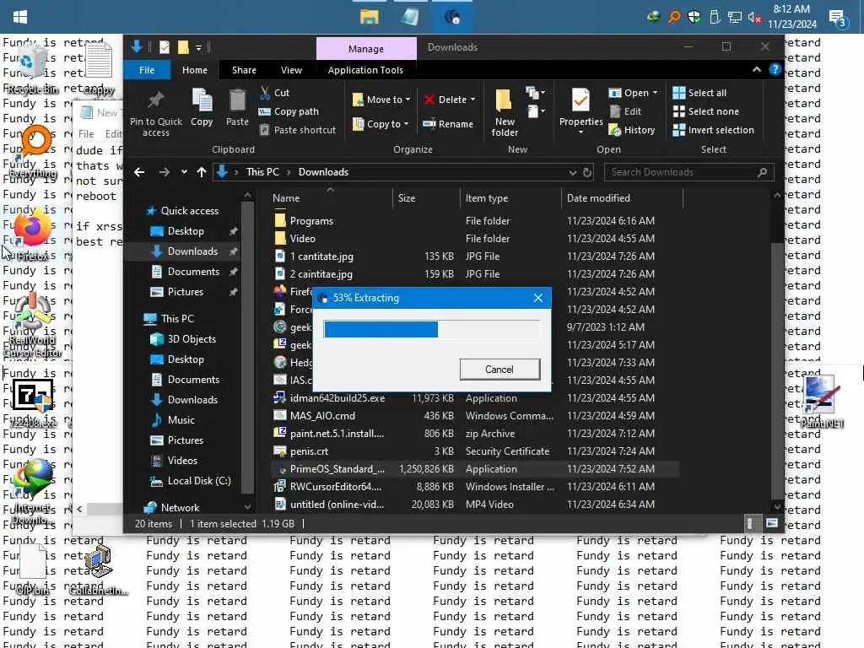Image resolution: width=864 pixels, height=648 pixels.
Task: Click This PC in address breadcrumb
Action: 262,172
